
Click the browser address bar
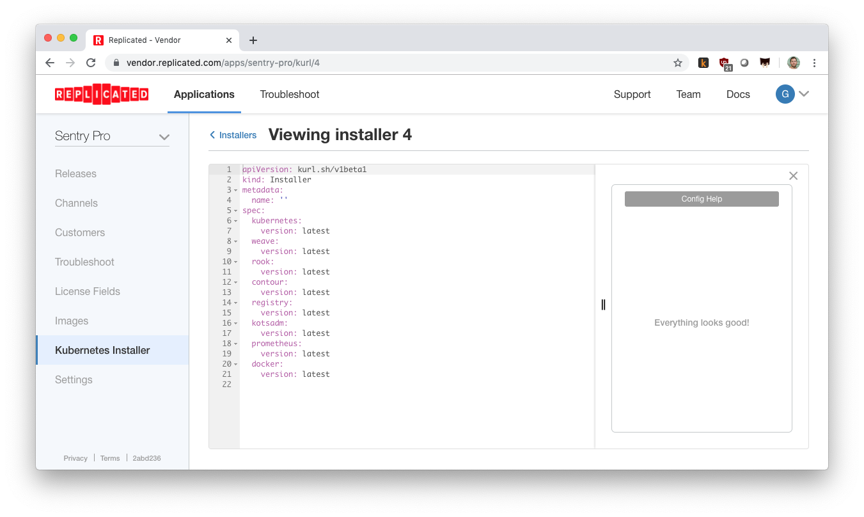click(x=384, y=63)
